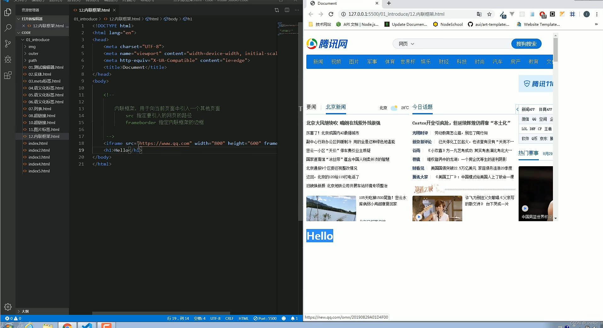Image resolution: width=603 pixels, height=328 pixels.
Task: Open the 新闻 nav item
Action: pos(318,62)
